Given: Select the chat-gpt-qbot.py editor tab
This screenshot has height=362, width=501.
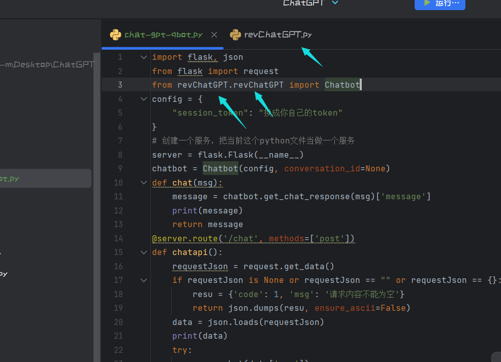Looking at the screenshot, I should pyautogui.click(x=158, y=34).
